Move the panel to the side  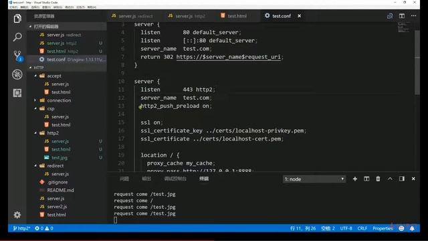(x=401, y=179)
